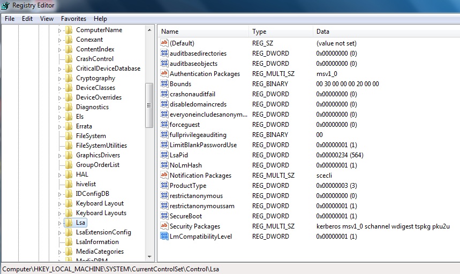This screenshot has width=460, height=274.
Task: Expand the Keyboard Layouts key
Action: (59, 214)
